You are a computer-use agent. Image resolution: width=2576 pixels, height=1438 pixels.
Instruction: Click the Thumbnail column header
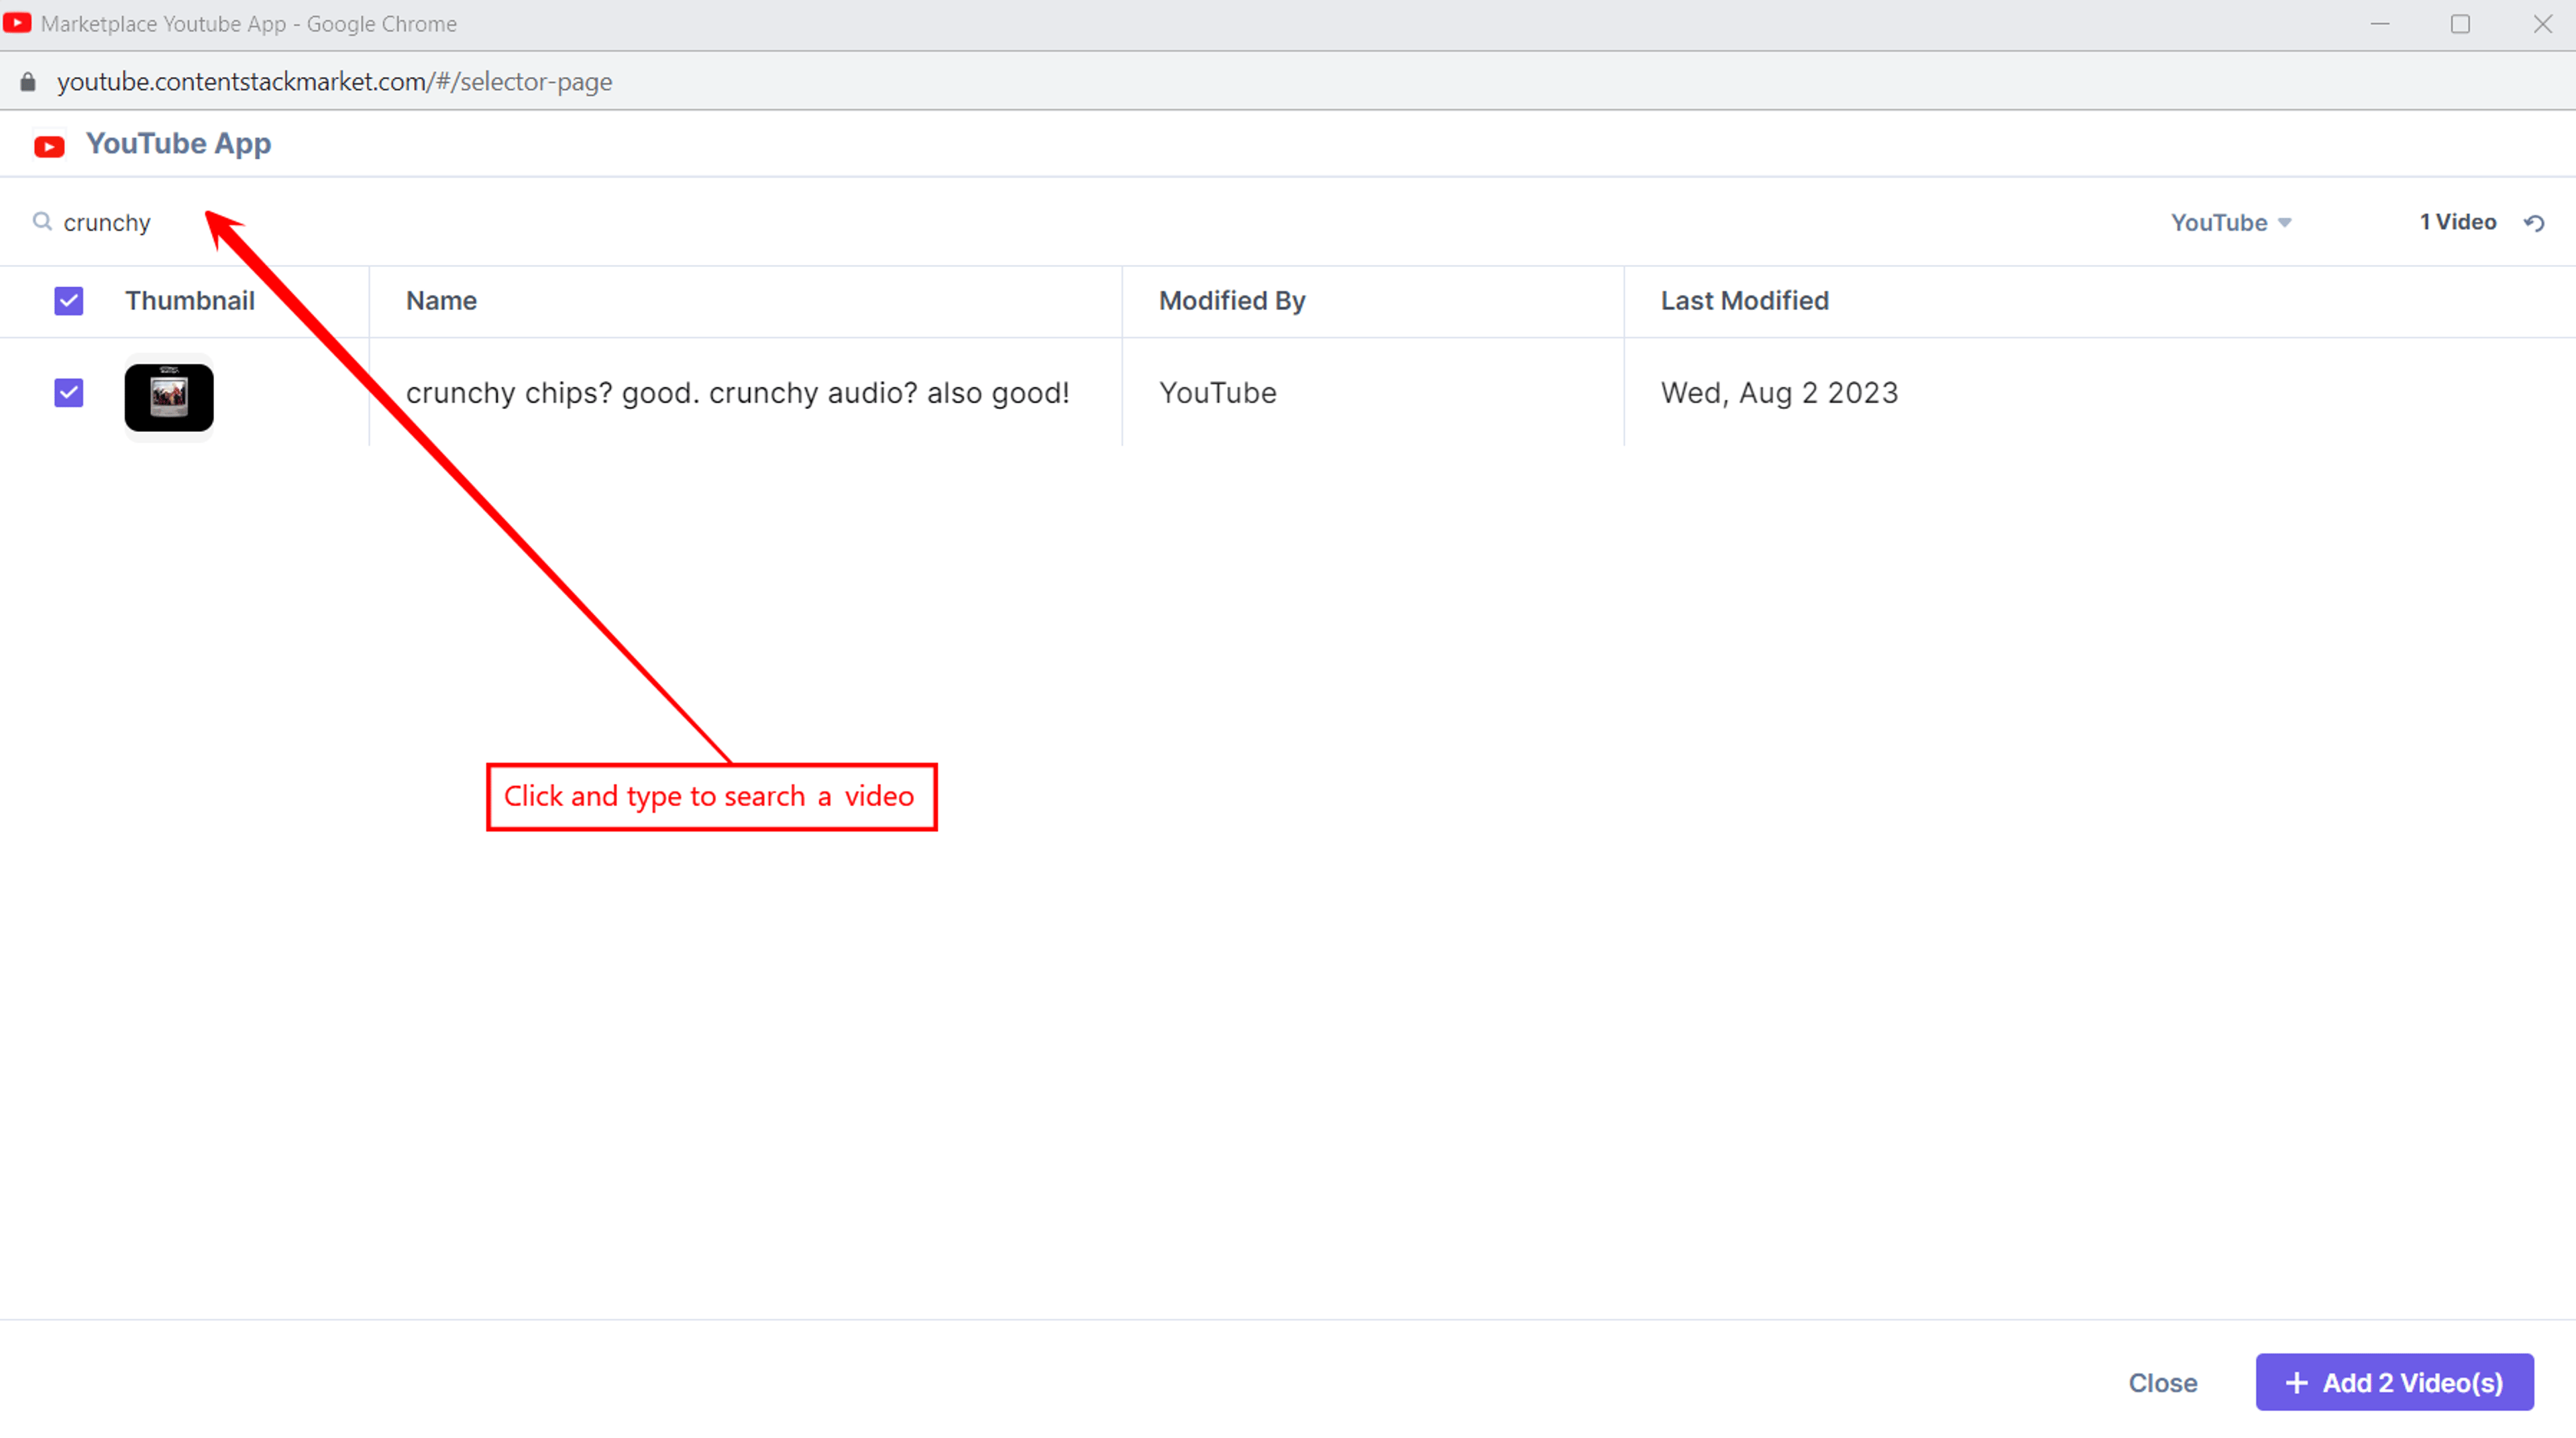click(x=190, y=301)
